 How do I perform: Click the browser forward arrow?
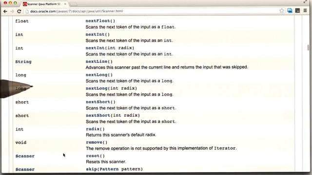(x=12, y=11)
